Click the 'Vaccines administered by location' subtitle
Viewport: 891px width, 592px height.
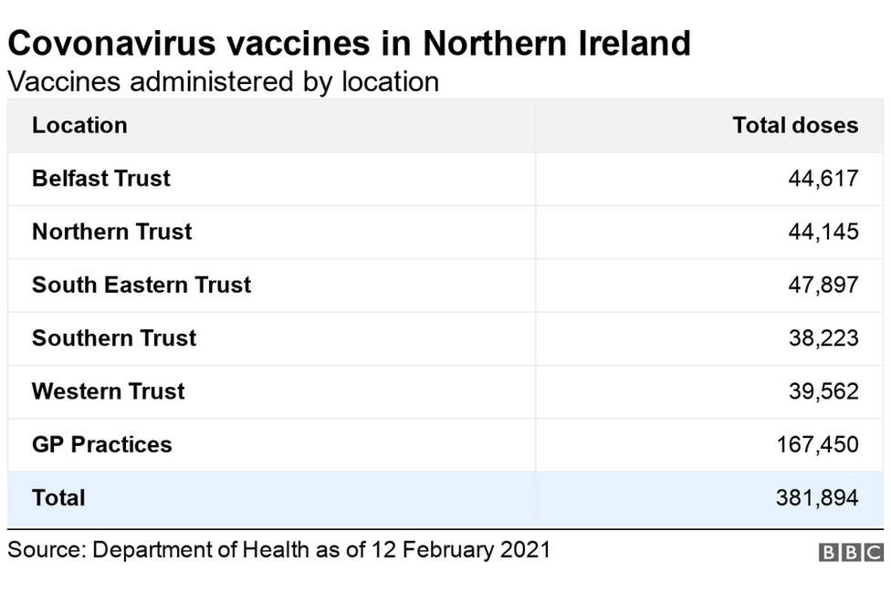(x=223, y=82)
